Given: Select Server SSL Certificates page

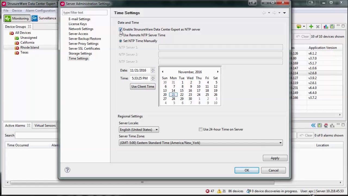Looking at the screenshot, I should pyautogui.click(x=84, y=48).
